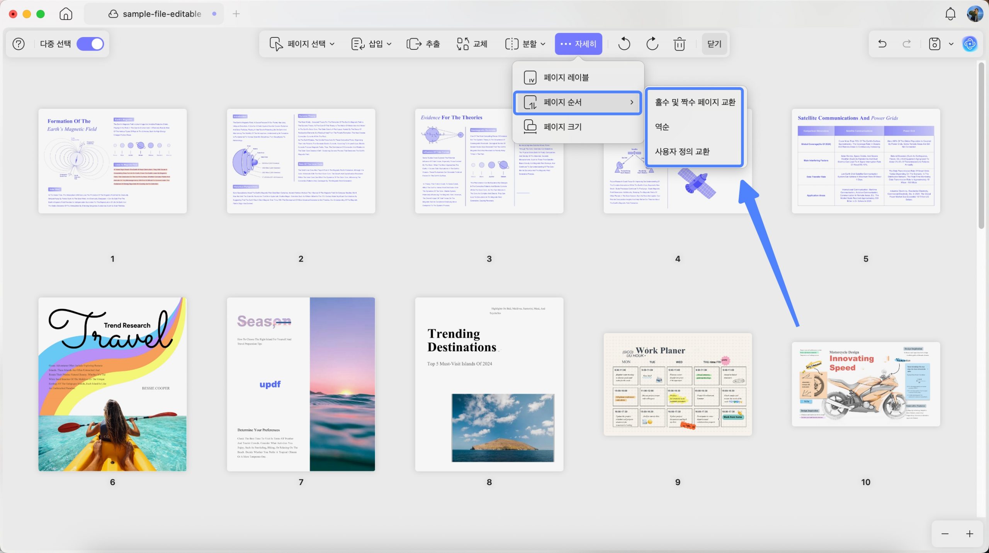This screenshot has width=989, height=553.
Task: Click the 교체 replace pages tool
Action: [472, 44]
